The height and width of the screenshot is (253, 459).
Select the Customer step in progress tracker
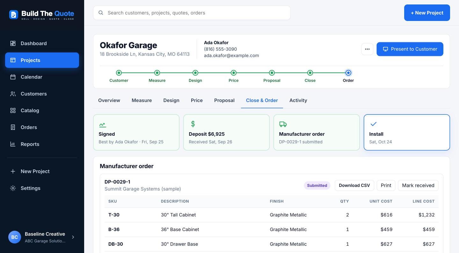[119, 76]
